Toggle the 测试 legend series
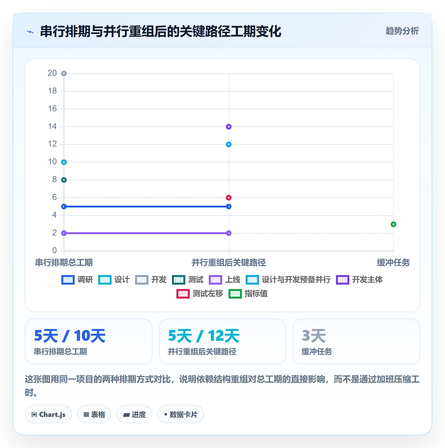This screenshot has height=448, width=445. (188, 280)
